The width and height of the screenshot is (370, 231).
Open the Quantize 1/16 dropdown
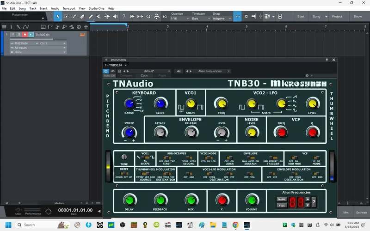(180, 18)
